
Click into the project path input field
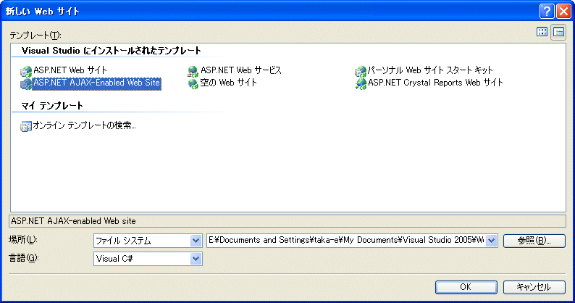[x=346, y=241]
